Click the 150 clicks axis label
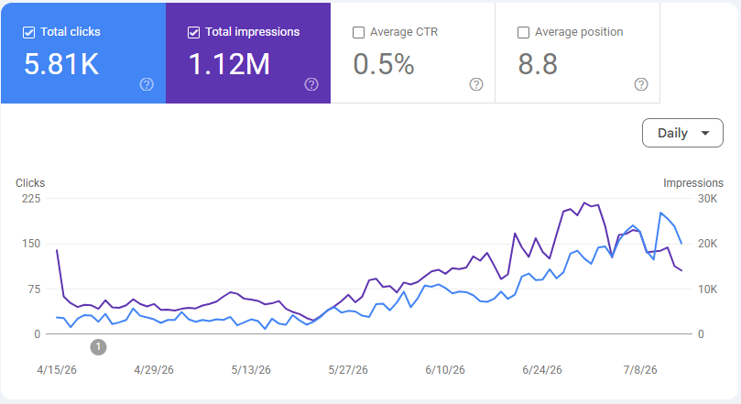741x404 pixels. click(31, 244)
